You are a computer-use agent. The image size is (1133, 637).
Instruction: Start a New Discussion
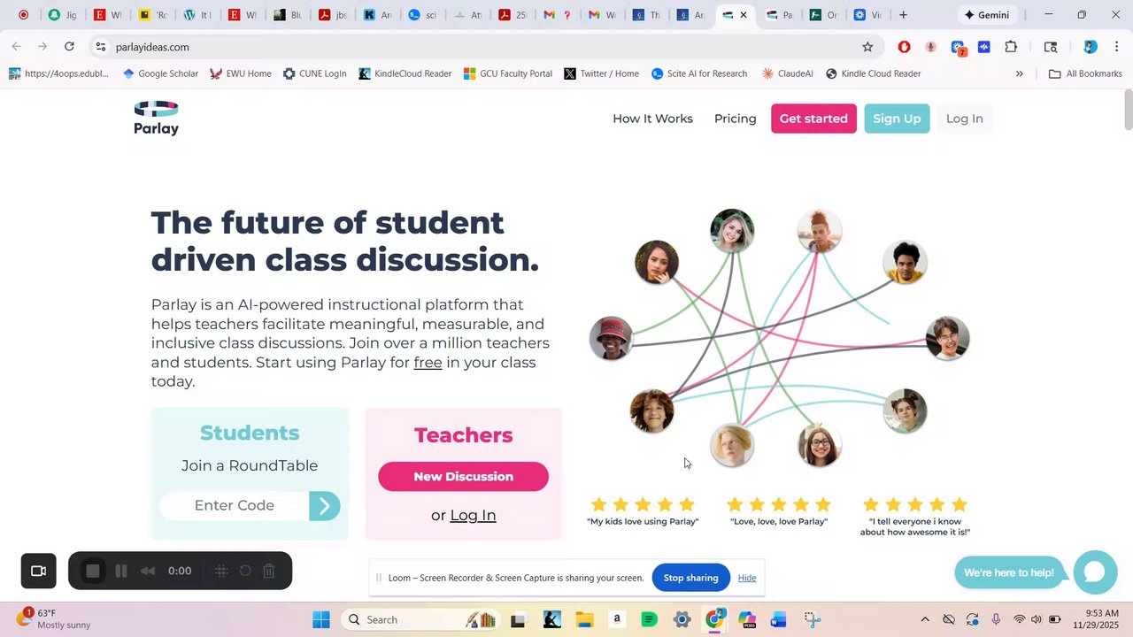(x=463, y=476)
